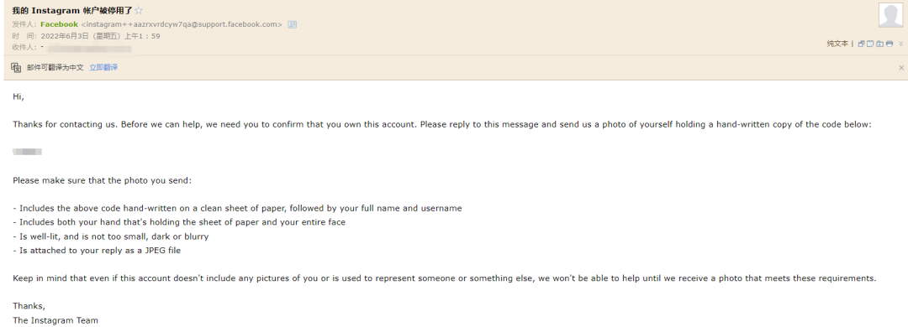The image size is (908, 327).
Task: Click the 'The Instagram Team' signature
Action: [x=55, y=320]
